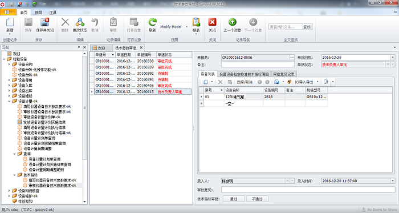
Task: Click the 审批意见 input field
Action: pos(308,190)
